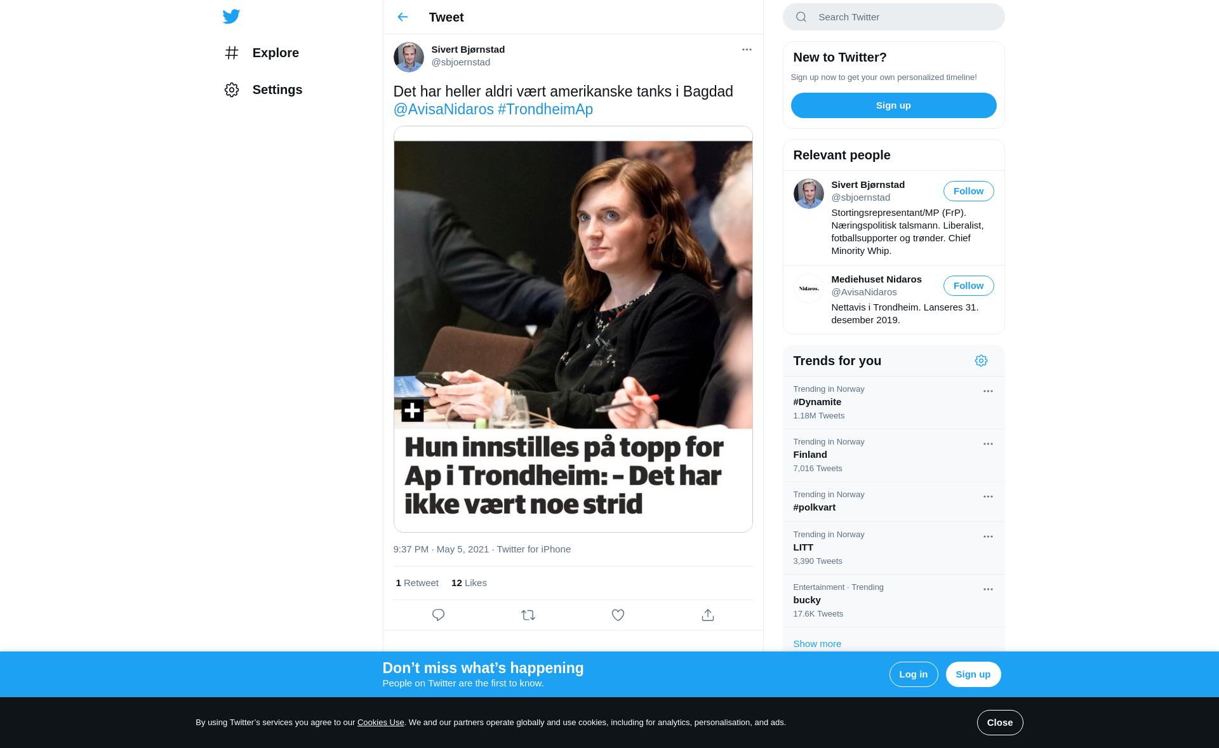Click the share tweet icon
Viewport: 1219px width, 748px height.
pos(708,615)
